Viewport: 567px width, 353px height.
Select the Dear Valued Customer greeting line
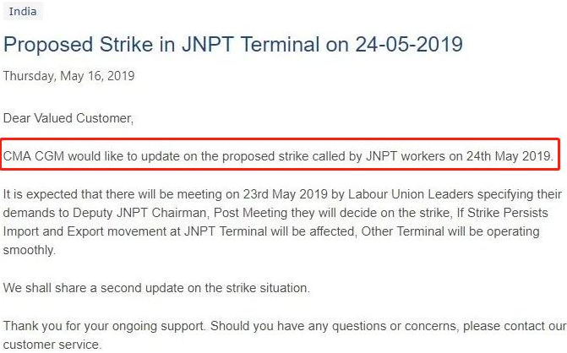coord(68,118)
